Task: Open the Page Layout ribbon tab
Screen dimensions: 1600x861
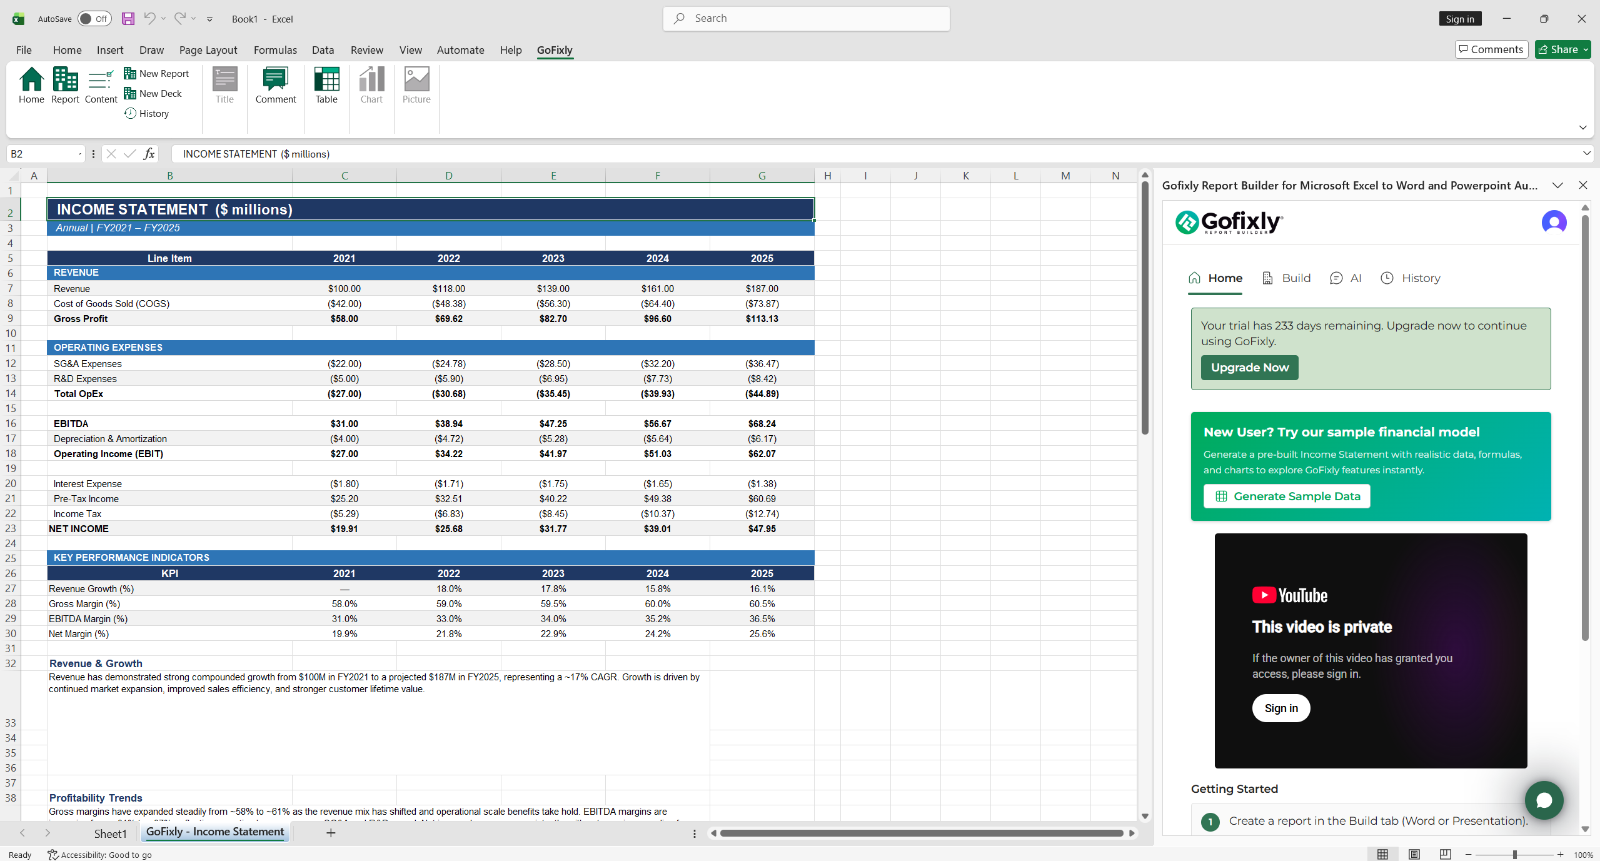Action: [x=208, y=50]
